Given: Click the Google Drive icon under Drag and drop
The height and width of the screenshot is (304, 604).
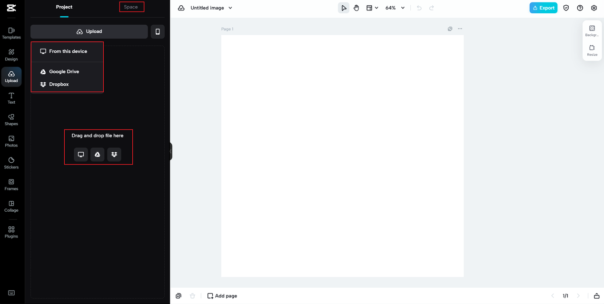Looking at the screenshot, I should coord(98,155).
